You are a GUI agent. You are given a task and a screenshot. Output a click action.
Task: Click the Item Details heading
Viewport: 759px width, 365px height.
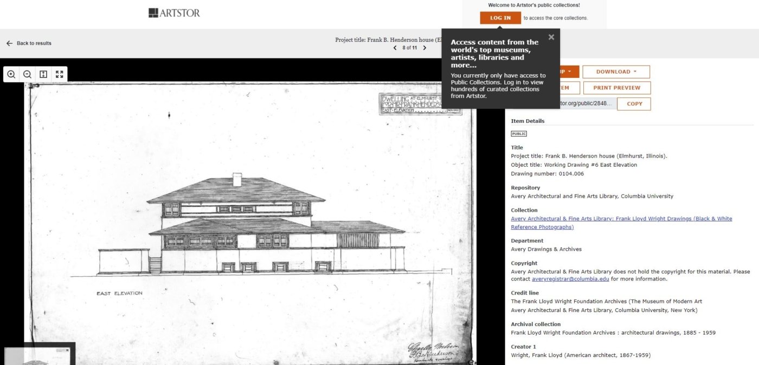click(528, 121)
